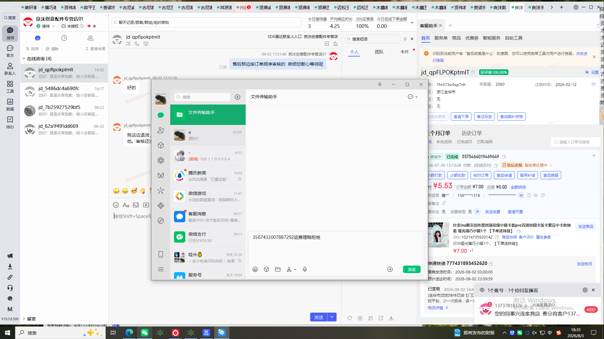Image resolution: width=604 pixels, height=339 pixels.
Task: Open emoji picker in JD chat toolbar
Action: pos(116,205)
